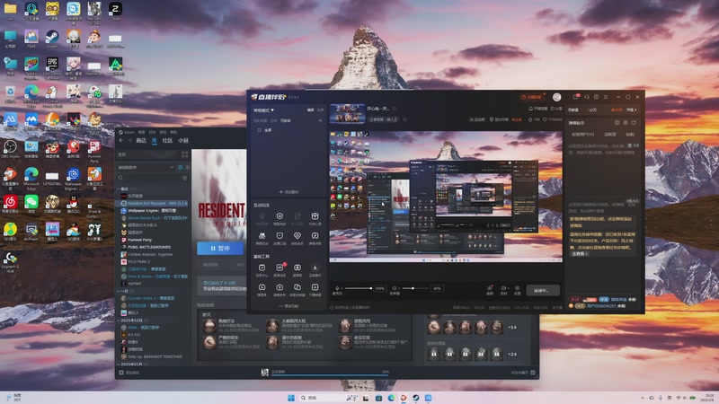Open WeChat green desktop icon
This screenshot has height=404, width=719.
click(31, 205)
